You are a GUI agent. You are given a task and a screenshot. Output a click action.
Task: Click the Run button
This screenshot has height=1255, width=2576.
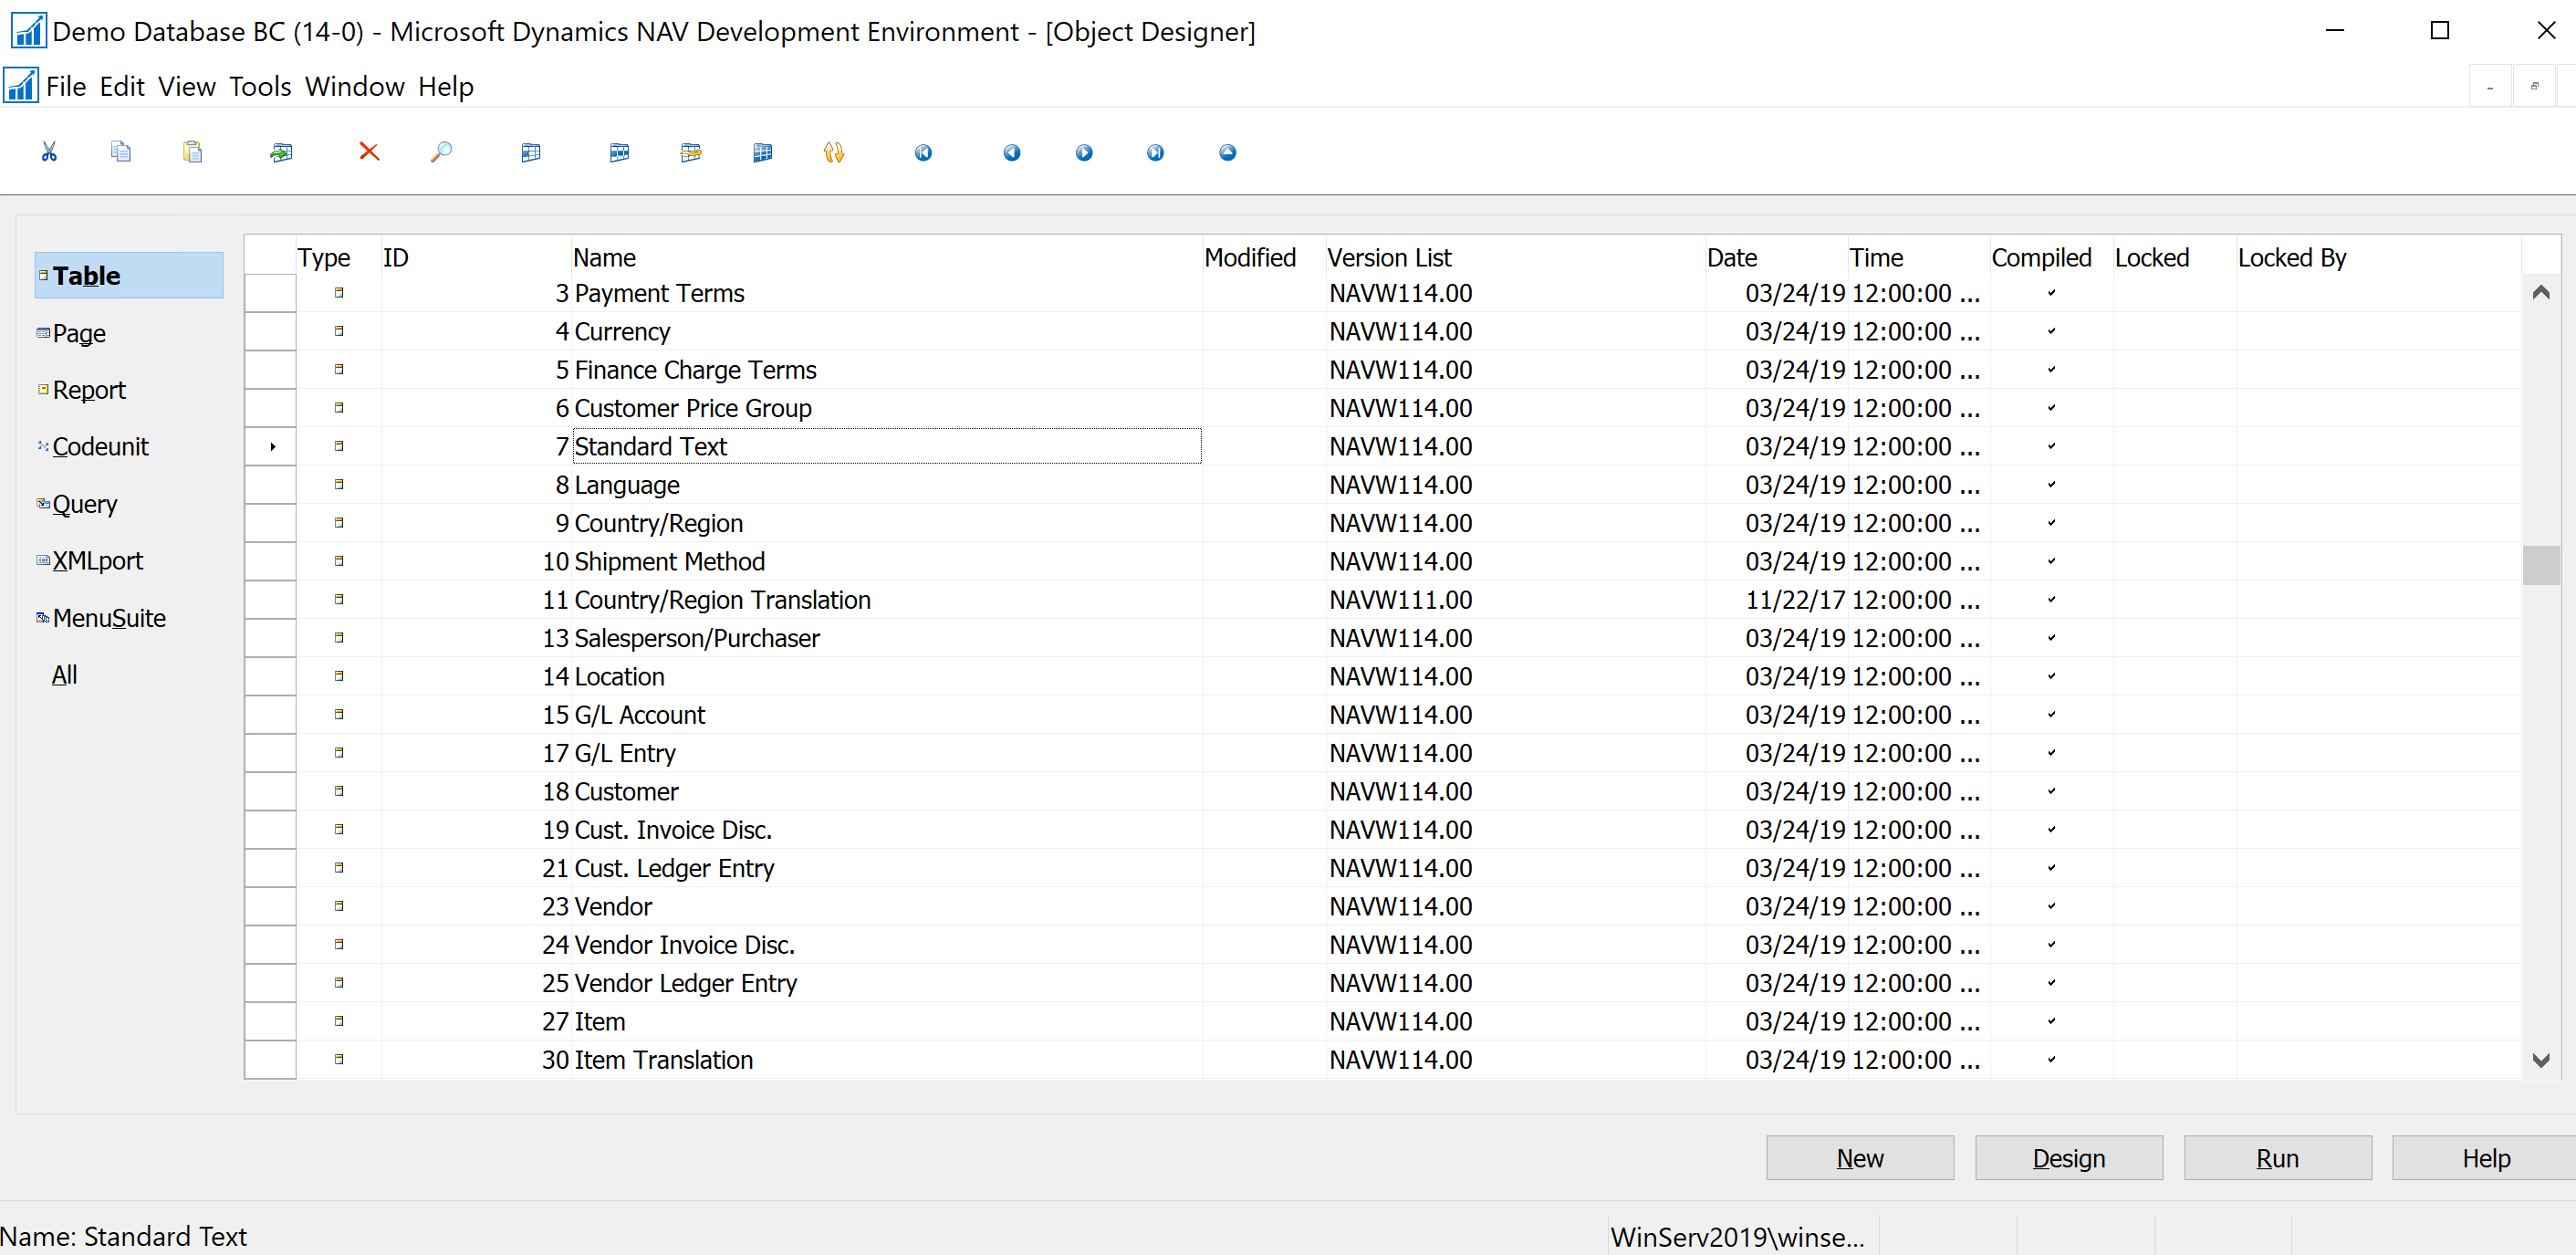[x=2278, y=1158]
